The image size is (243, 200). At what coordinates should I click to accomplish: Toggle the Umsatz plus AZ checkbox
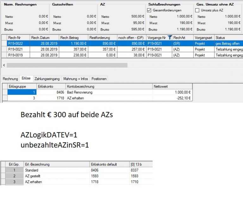[198, 10]
